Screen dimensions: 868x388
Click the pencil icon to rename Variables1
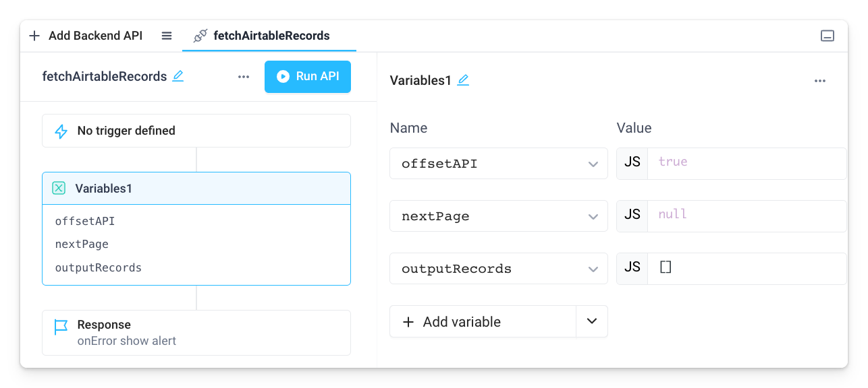[x=463, y=79]
